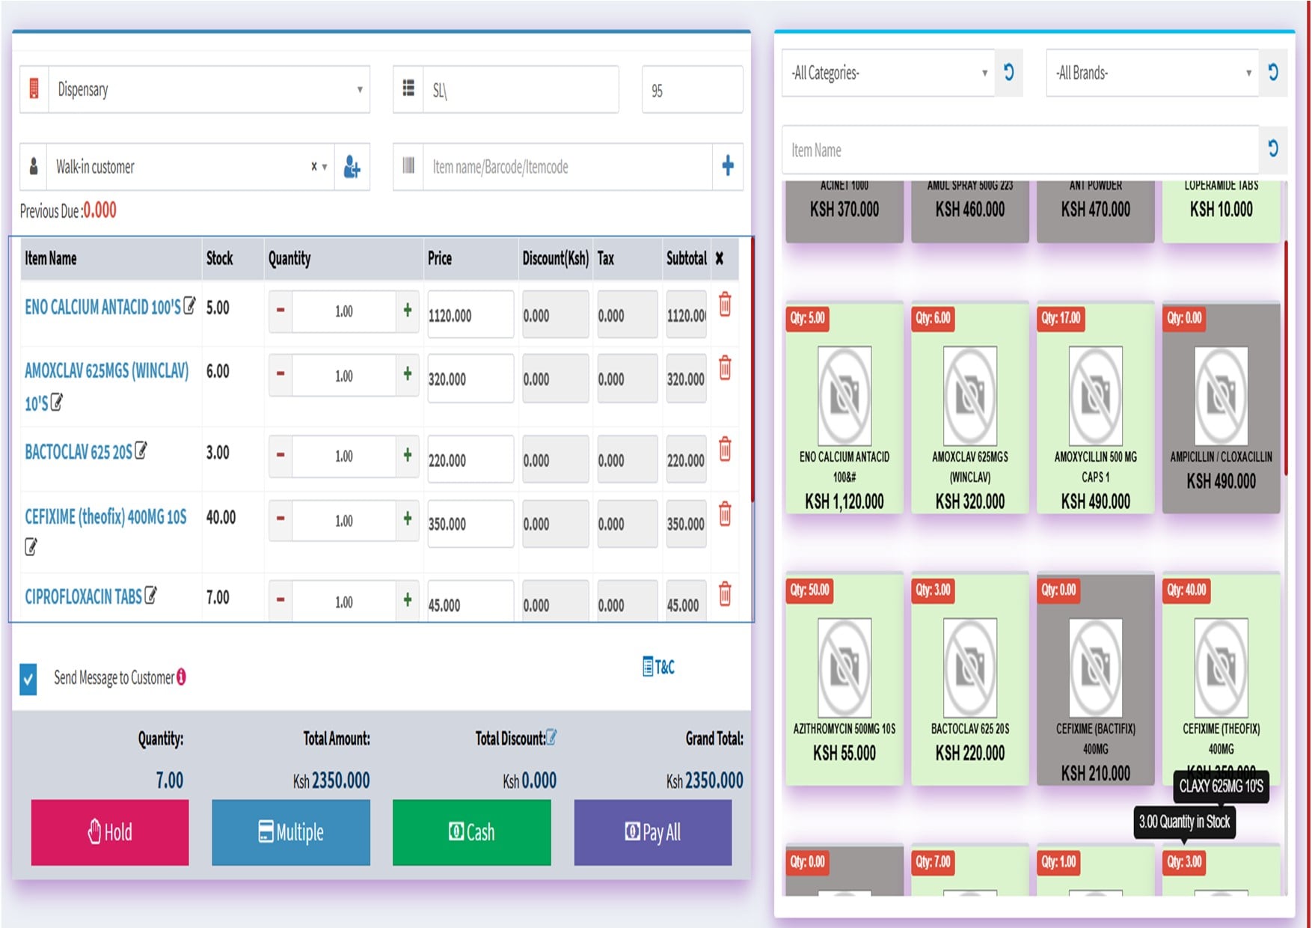Click the Item Name search field

1020,150
